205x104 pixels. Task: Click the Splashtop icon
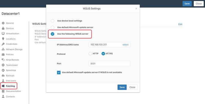coord(3,70)
